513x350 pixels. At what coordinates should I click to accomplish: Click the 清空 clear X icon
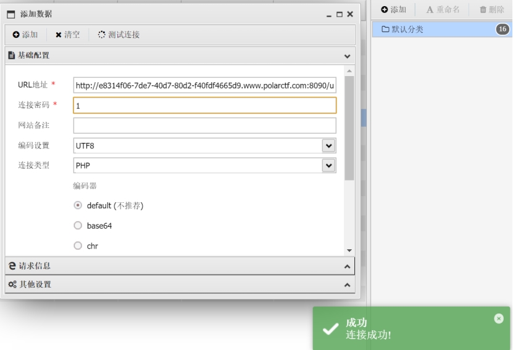pyautogui.click(x=59, y=35)
